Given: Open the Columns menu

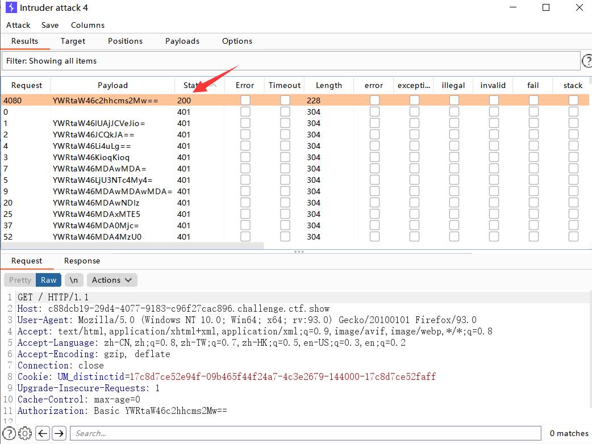Looking at the screenshot, I should click(87, 25).
